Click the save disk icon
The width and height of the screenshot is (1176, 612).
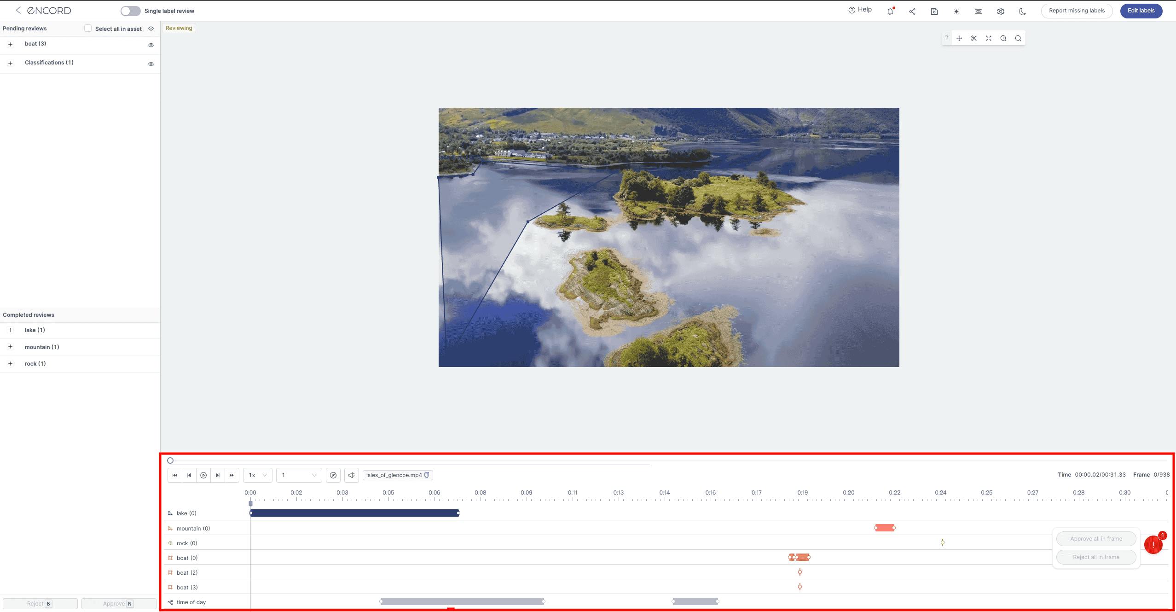[x=934, y=12]
